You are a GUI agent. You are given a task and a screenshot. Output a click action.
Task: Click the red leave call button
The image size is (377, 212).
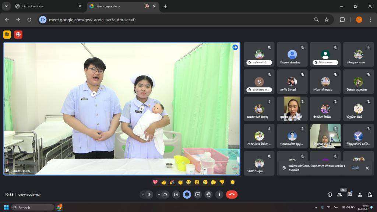tap(232, 194)
